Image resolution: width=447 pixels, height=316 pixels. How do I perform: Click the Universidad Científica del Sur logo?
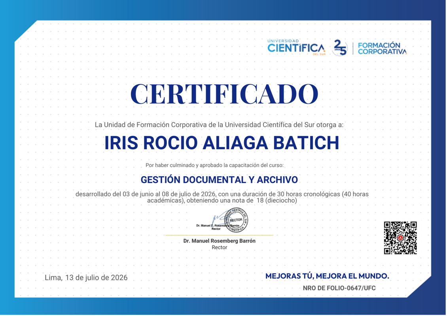[296, 47]
